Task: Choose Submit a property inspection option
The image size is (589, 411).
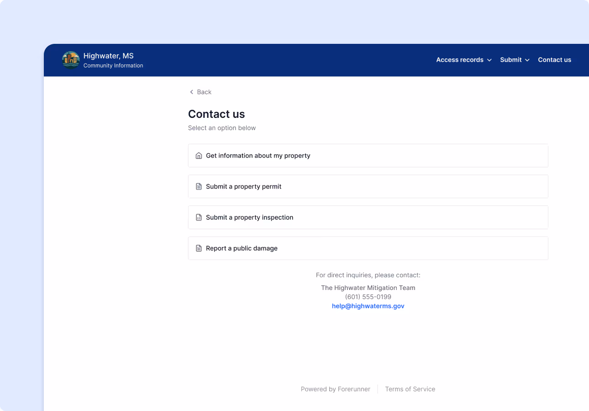Action: pos(368,217)
